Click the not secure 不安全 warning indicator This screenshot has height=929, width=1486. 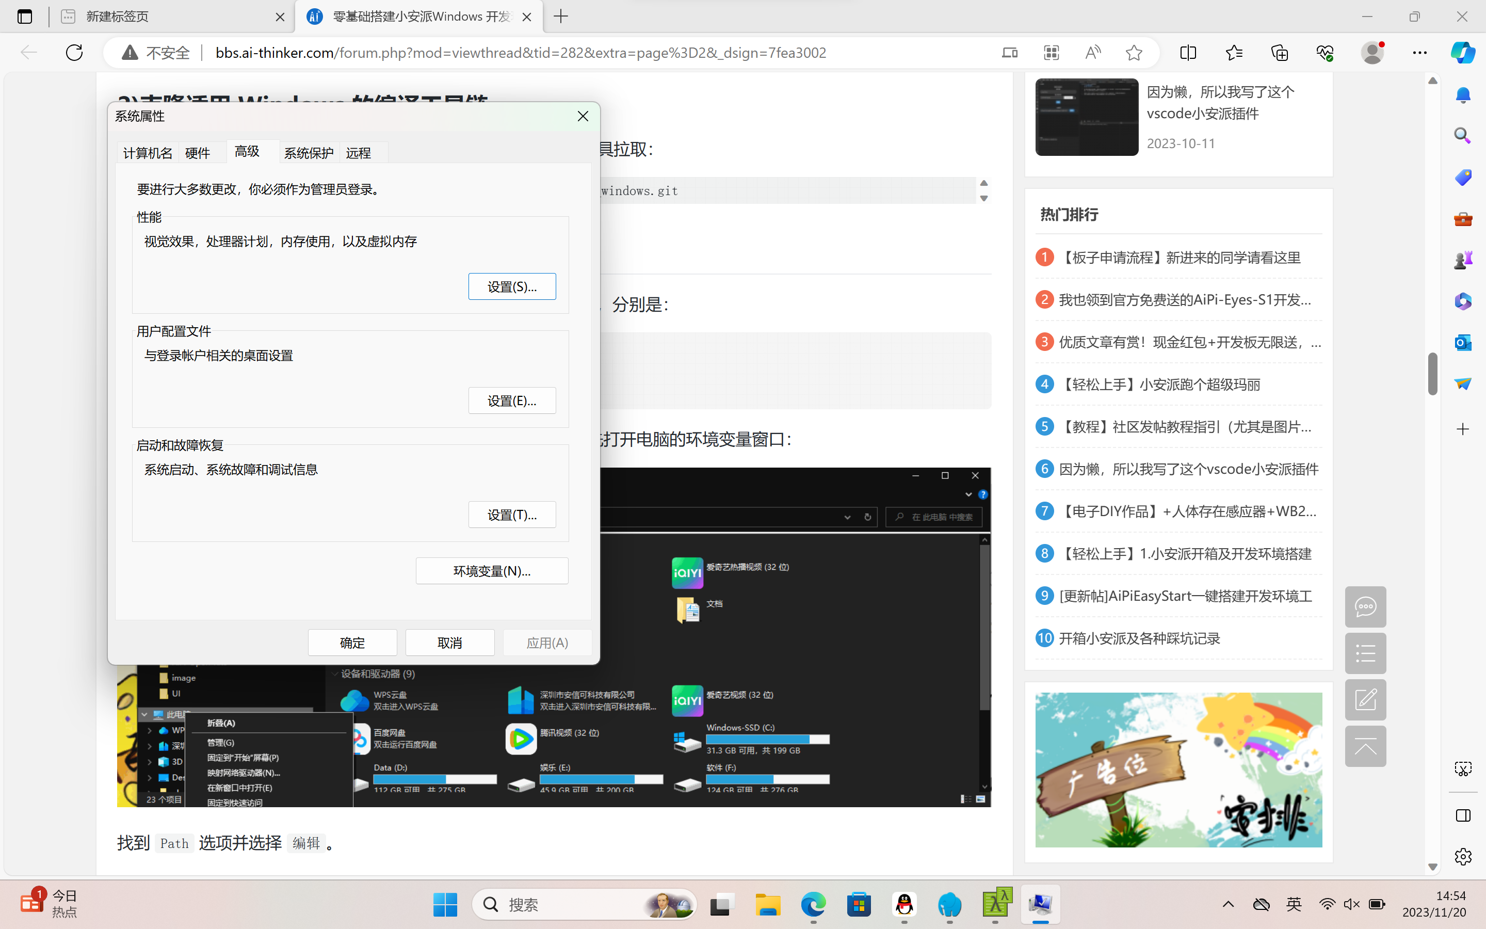pos(156,53)
